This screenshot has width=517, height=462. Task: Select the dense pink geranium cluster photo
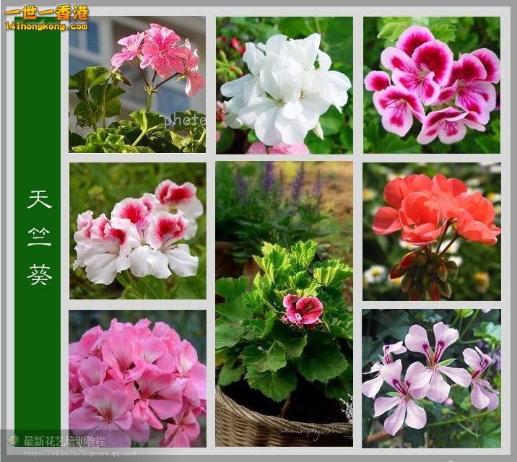point(137,378)
